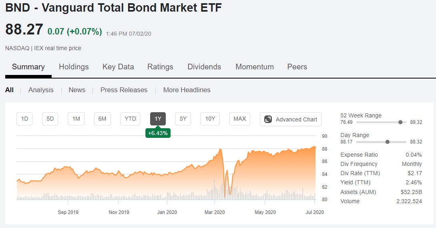Screen dimensions: 436x228
Task: Go to the Dividends tab
Action: point(204,67)
